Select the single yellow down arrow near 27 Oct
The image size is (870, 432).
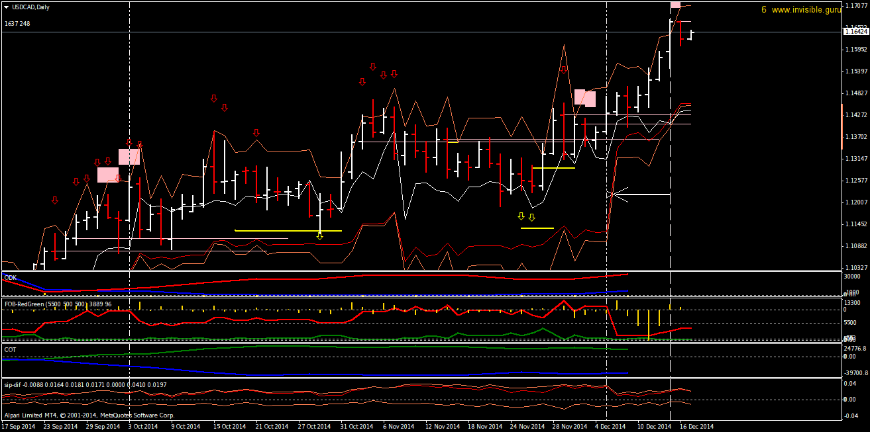pos(320,236)
